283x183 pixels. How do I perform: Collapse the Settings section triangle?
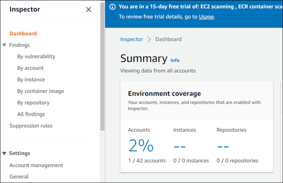[x=4, y=153]
